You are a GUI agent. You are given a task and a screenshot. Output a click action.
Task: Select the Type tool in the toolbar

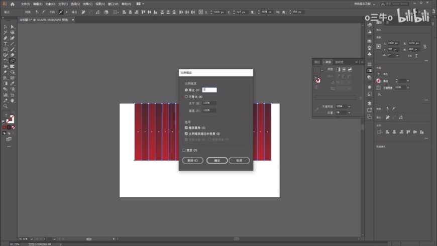(x=6, y=44)
